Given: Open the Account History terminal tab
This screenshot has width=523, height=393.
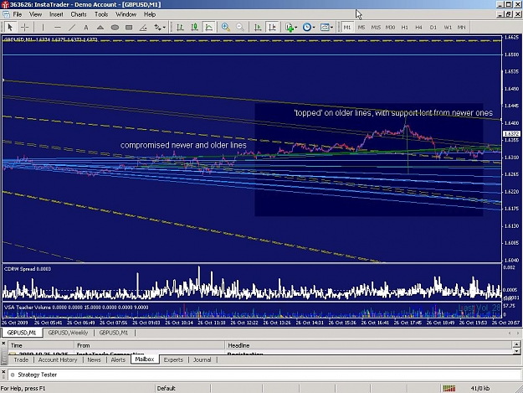Looking at the screenshot, I should tap(58, 359).
